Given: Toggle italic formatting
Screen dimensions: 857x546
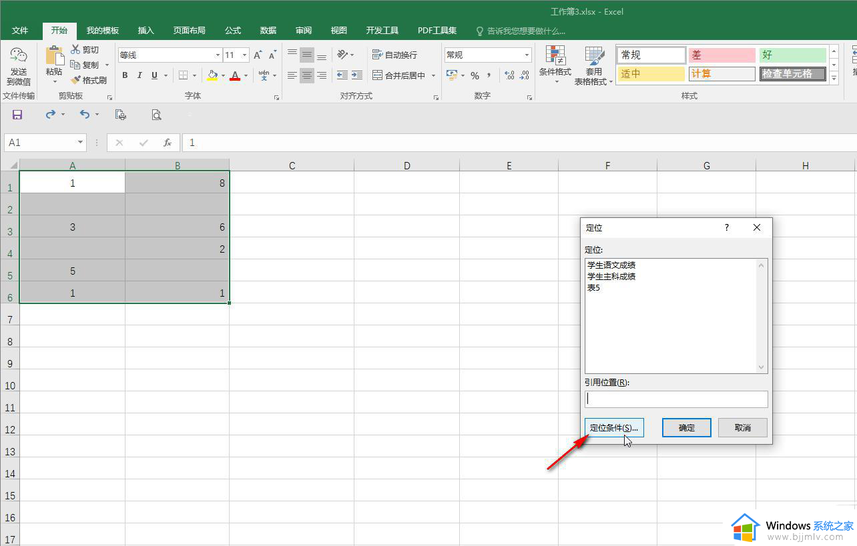Looking at the screenshot, I should (139, 75).
